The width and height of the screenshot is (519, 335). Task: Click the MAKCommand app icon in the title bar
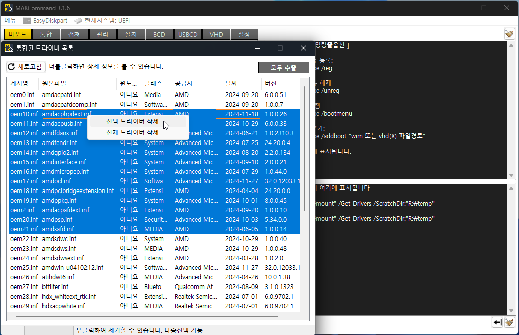point(9,8)
